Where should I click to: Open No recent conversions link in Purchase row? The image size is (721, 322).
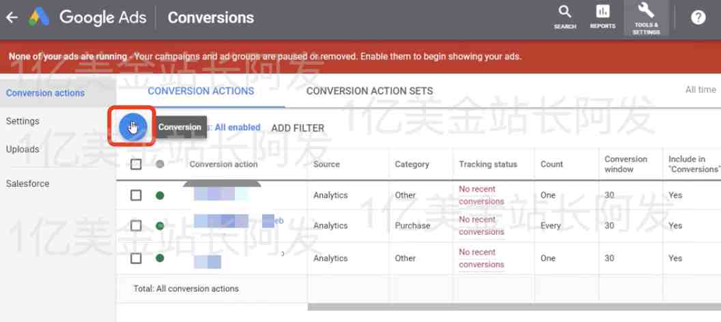pyautogui.click(x=481, y=226)
